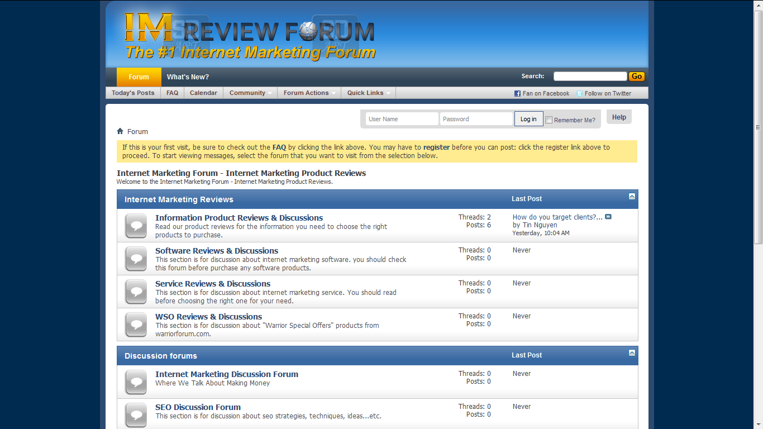Click the Service Reviews forum status icon
Viewport: 763px width, 429px height.
(136, 292)
